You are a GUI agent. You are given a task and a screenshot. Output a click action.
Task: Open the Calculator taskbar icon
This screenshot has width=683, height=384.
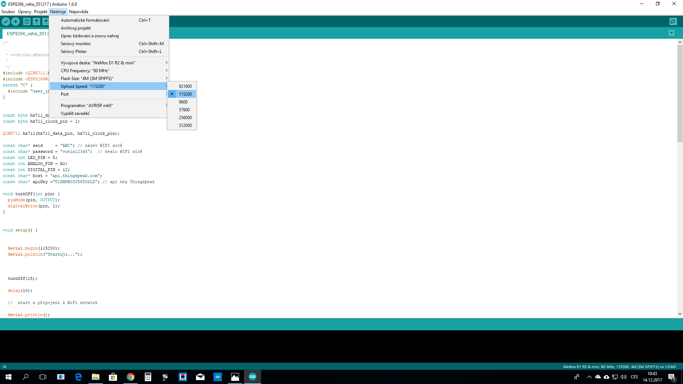(148, 377)
